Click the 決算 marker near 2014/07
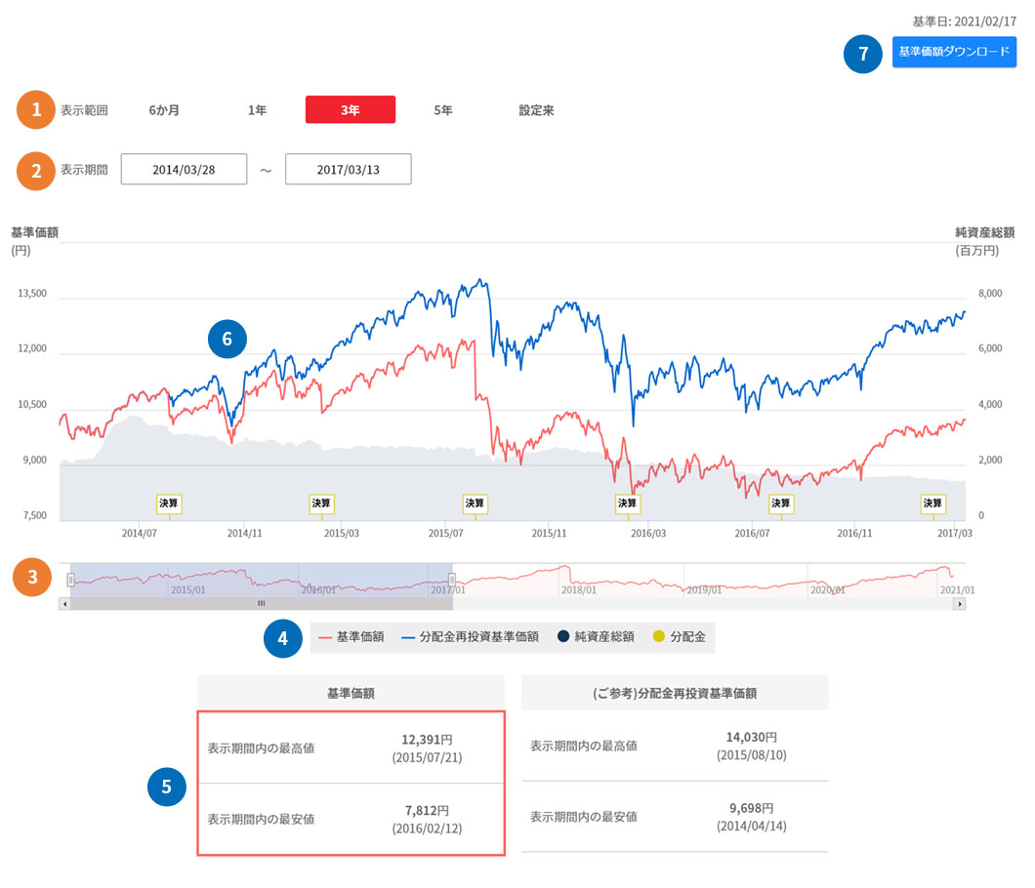 pyautogui.click(x=168, y=504)
